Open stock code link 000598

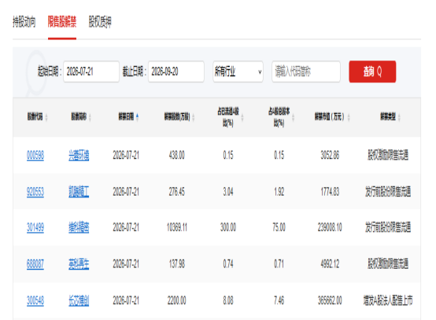tap(35, 155)
